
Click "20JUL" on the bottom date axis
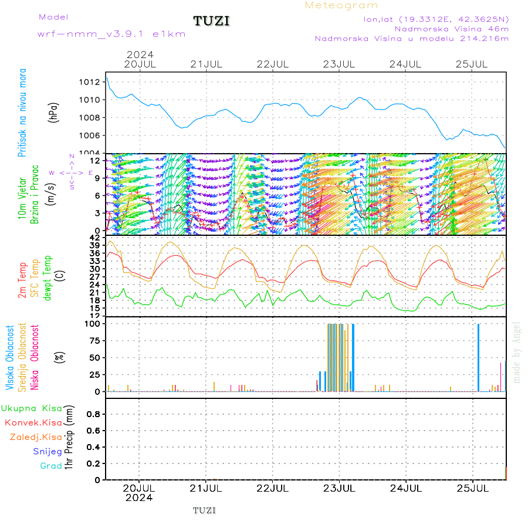[138, 488]
